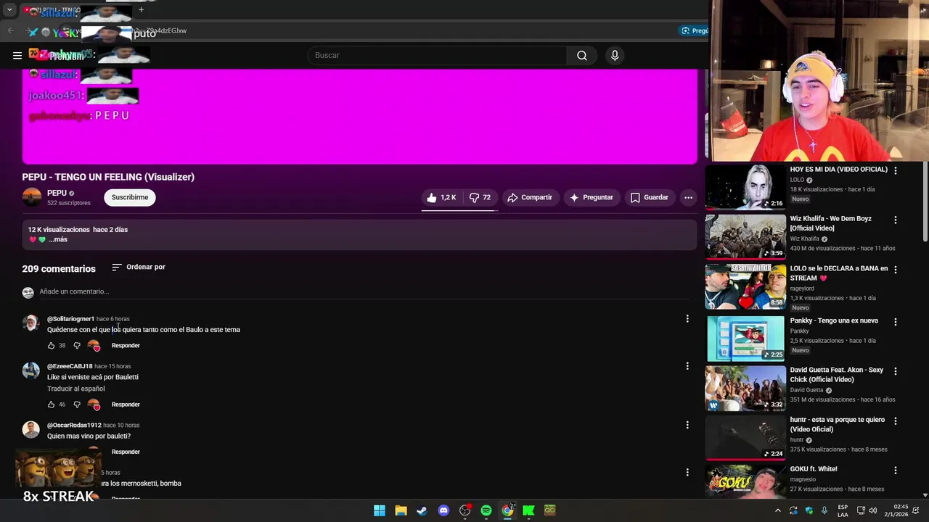Open the Preguntar AI button
This screenshot has width=929, height=522.
pos(591,197)
